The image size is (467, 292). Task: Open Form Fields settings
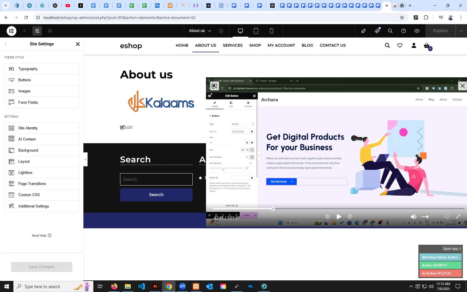(x=42, y=102)
